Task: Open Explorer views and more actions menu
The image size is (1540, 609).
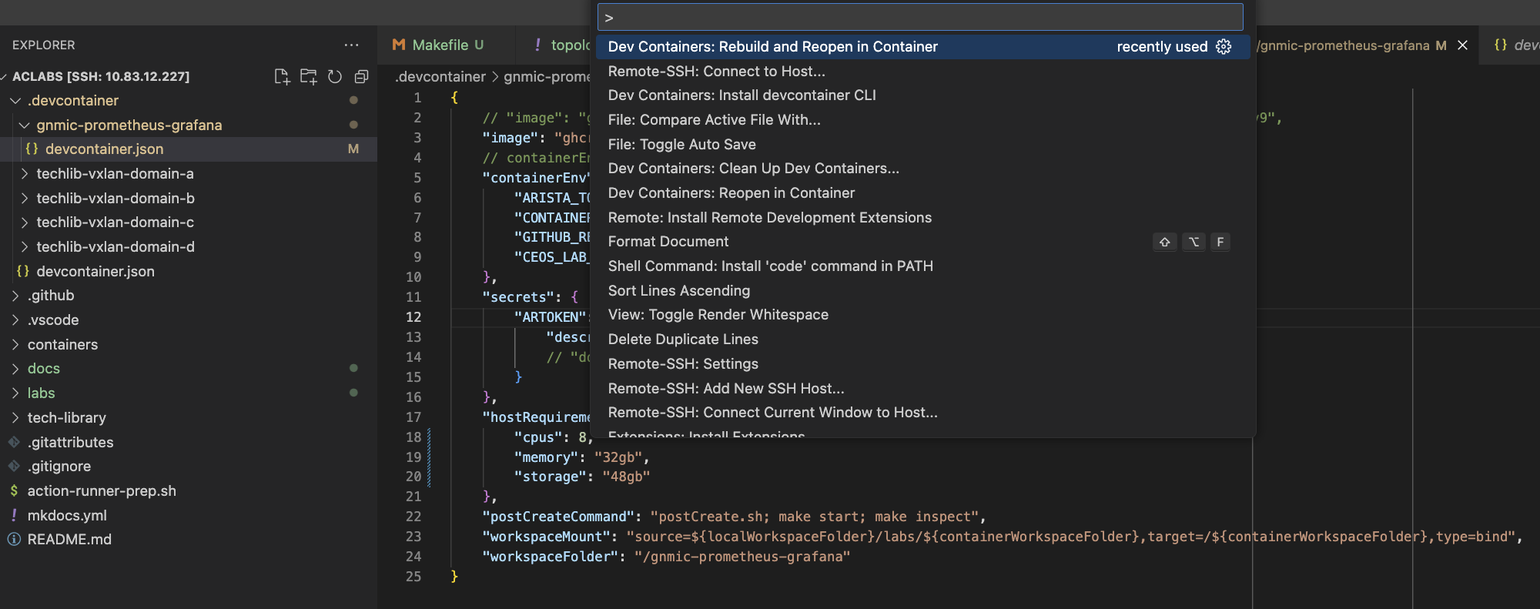Action: (x=352, y=45)
